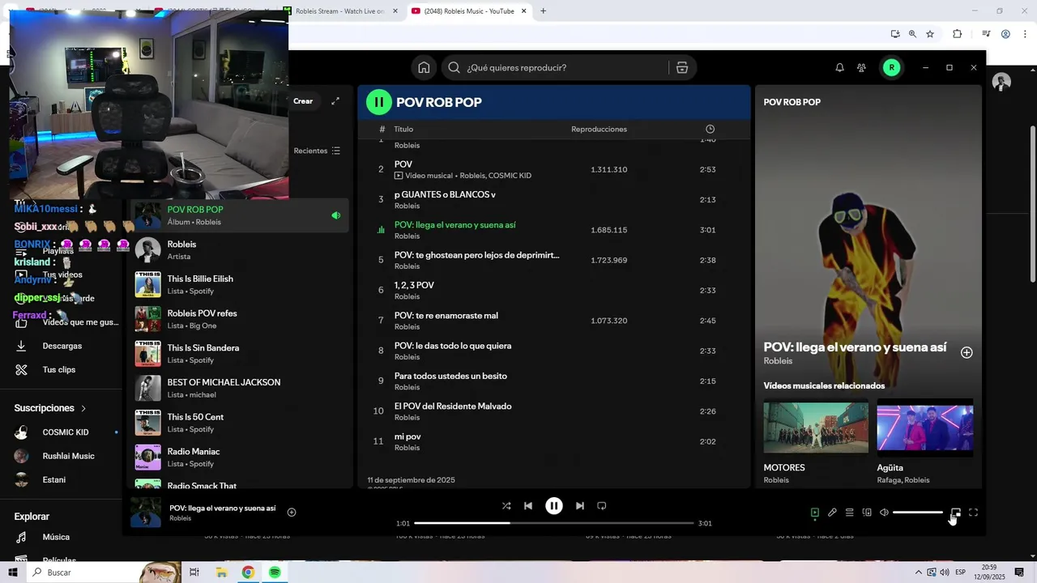This screenshot has width=1037, height=583.
Task: Open the Robleis POV refes playlist
Action: (x=238, y=319)
